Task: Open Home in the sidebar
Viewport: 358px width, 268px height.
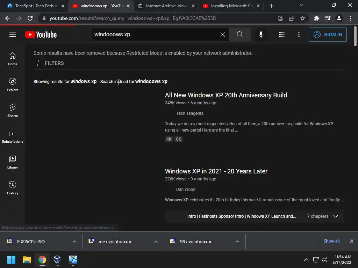Action: pos(13,59)
